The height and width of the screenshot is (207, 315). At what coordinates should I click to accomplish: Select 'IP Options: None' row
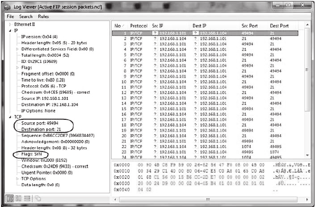click(x=38, y=111)
